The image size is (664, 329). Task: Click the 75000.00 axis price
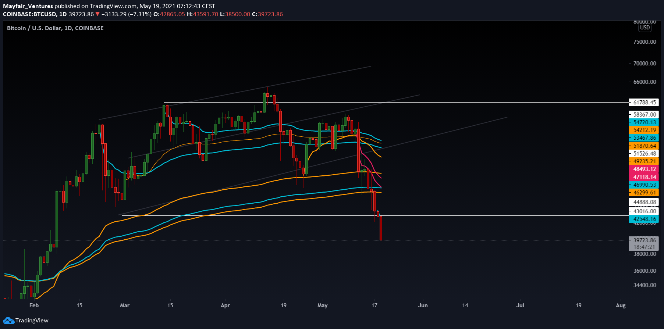tap(645, 42)
